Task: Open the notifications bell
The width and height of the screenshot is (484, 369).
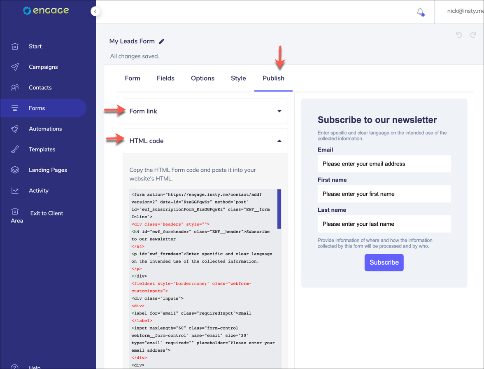Action: 420,12
